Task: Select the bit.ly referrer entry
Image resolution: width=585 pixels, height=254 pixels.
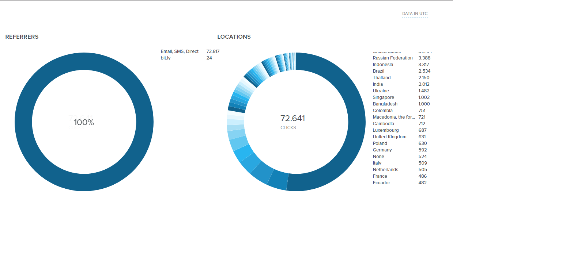Action: click(166, 58)
